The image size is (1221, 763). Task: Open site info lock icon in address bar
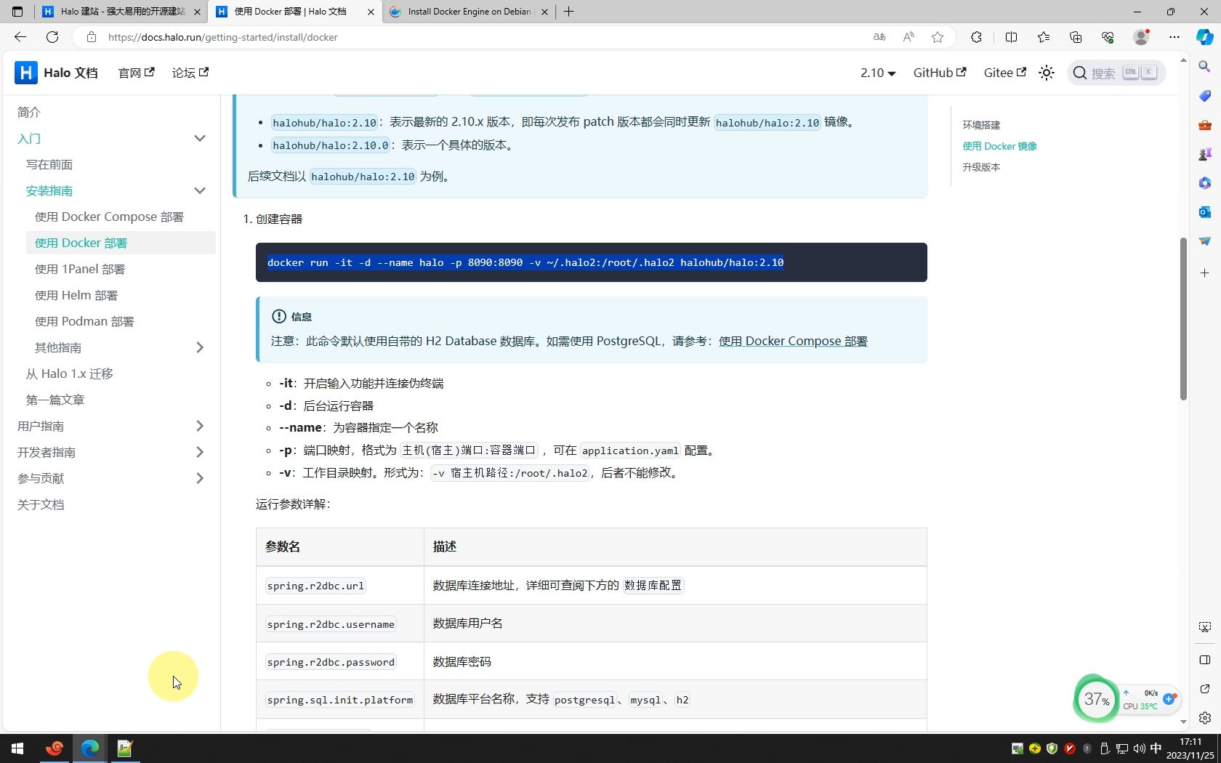(x=91, y=37)
